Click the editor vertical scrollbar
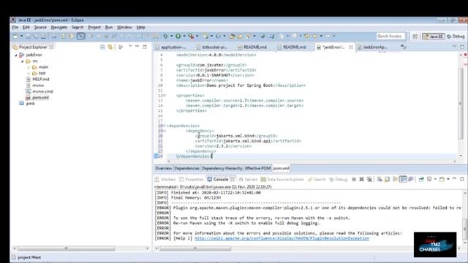The height and width of the screenshot is (263, 468). click(x=461, y=103)
